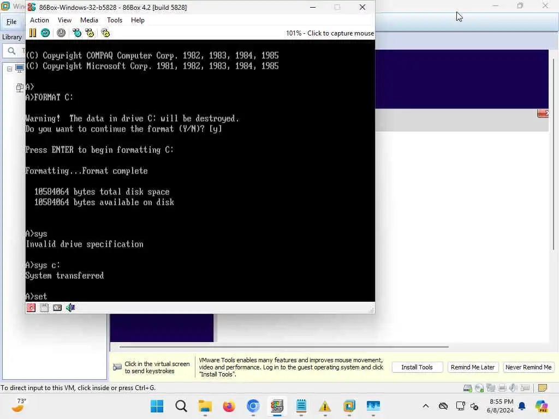Click inside the 86Box DOS screen

click(x=200, y=171)
